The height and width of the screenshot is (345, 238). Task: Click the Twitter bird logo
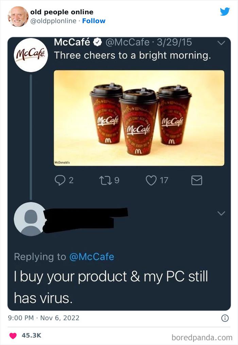click(x=225, y=12)
